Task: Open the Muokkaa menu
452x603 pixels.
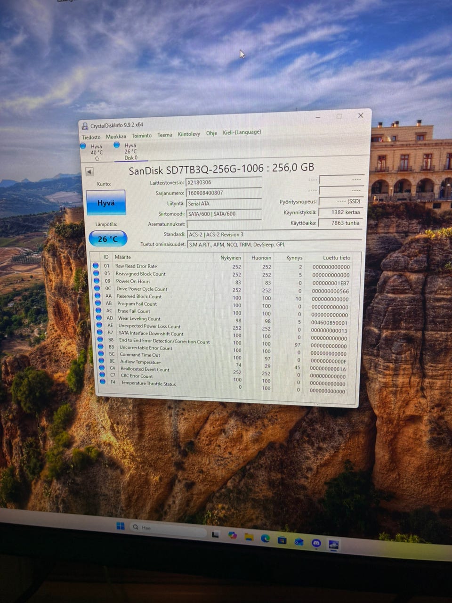Action: click(x=116, y=137)
